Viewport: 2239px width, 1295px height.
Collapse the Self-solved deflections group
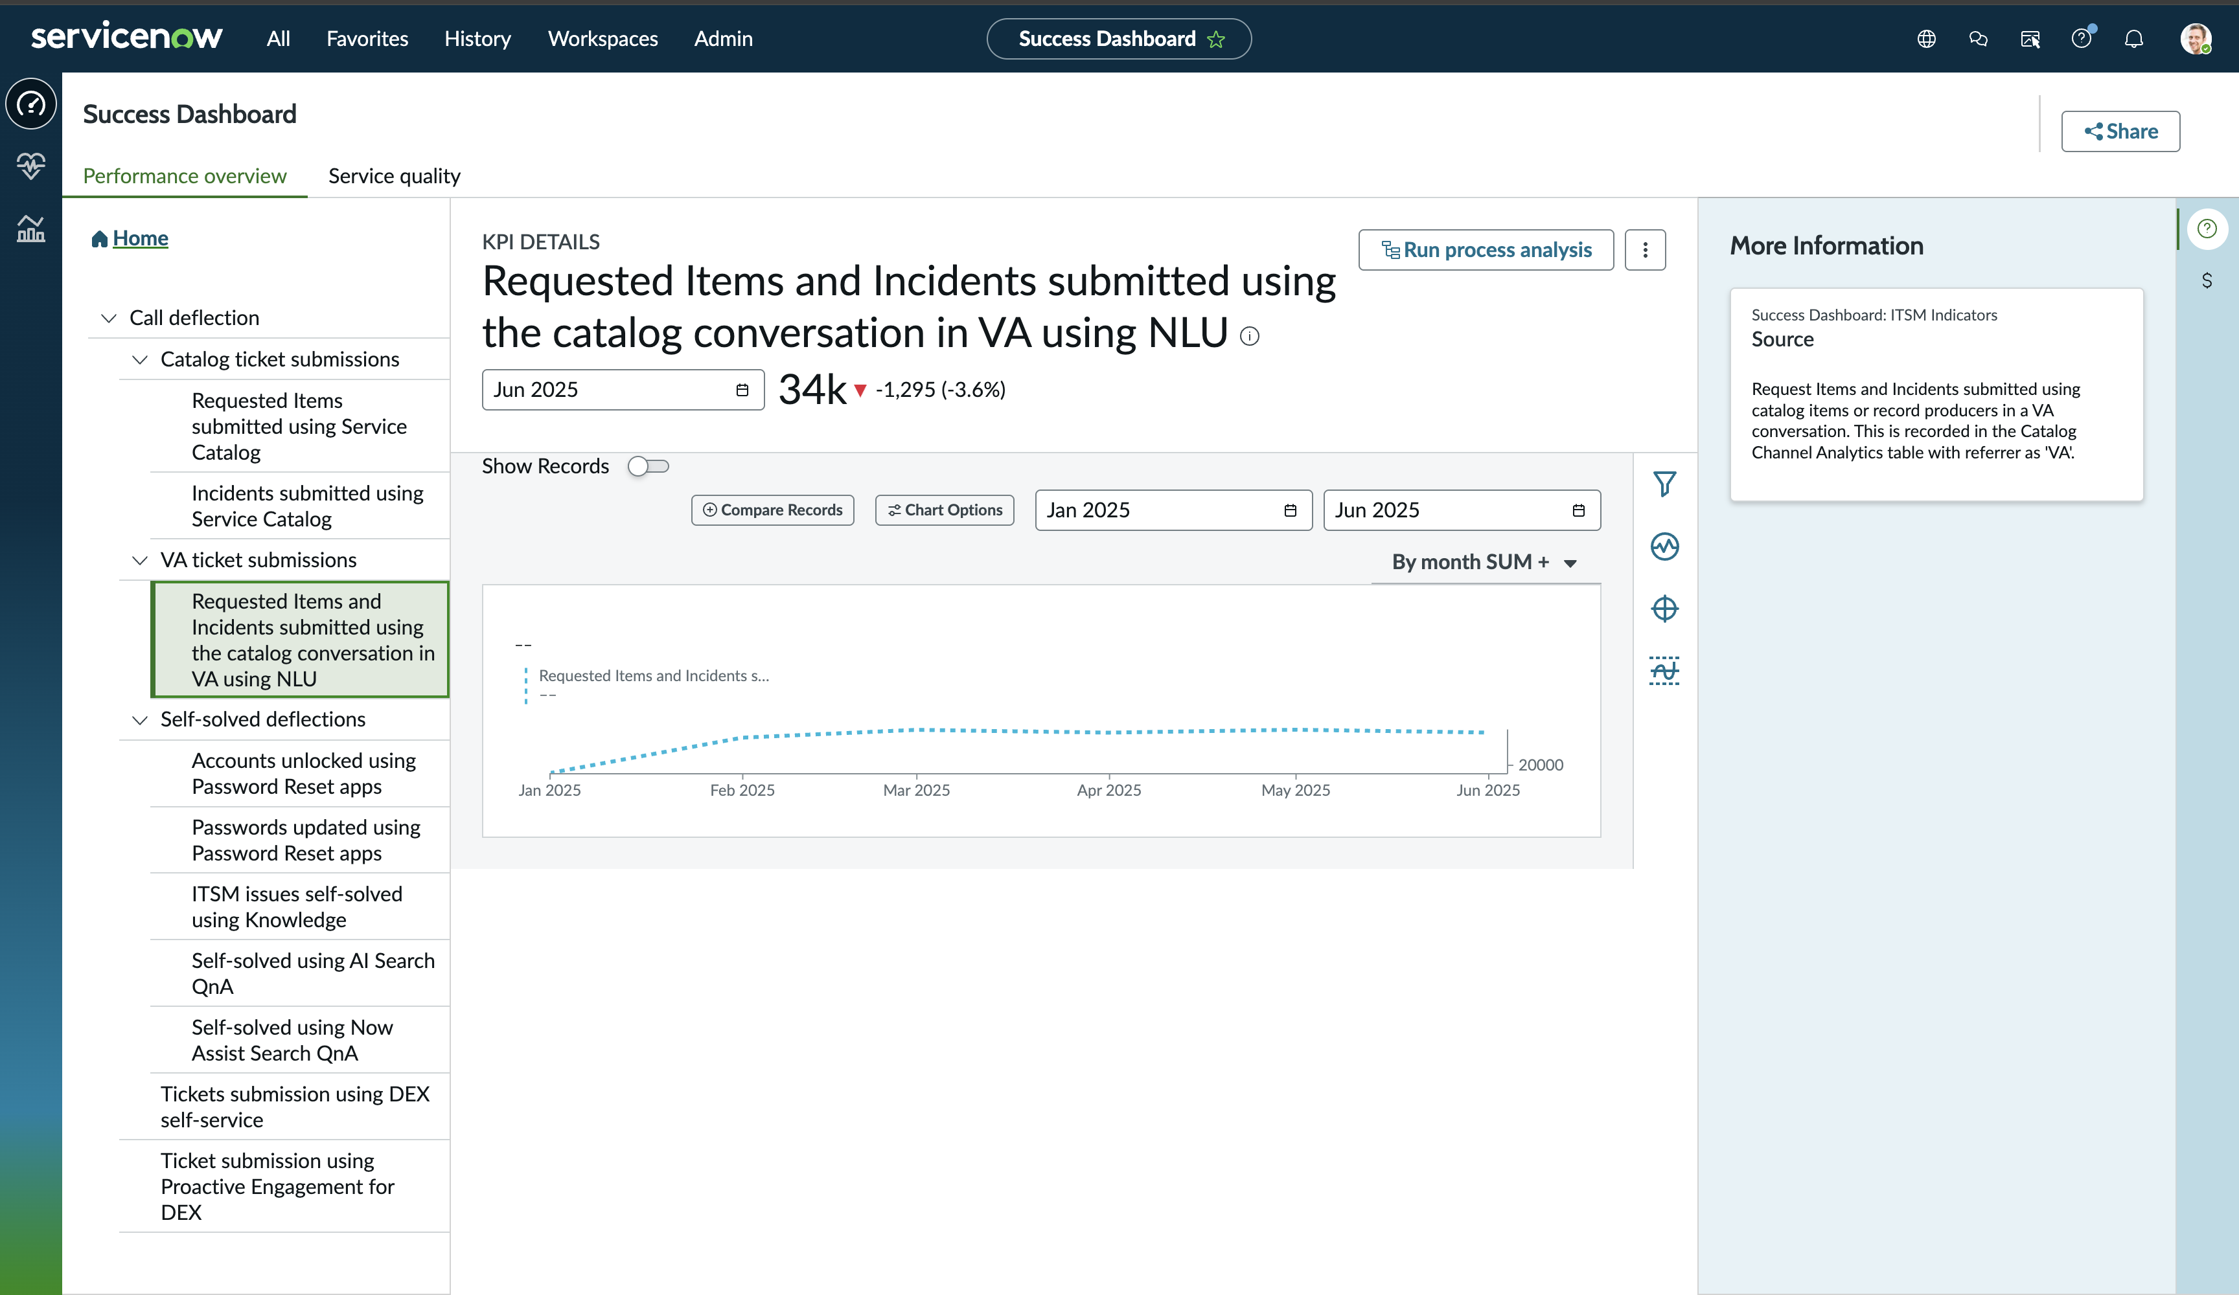click(139, 719)
